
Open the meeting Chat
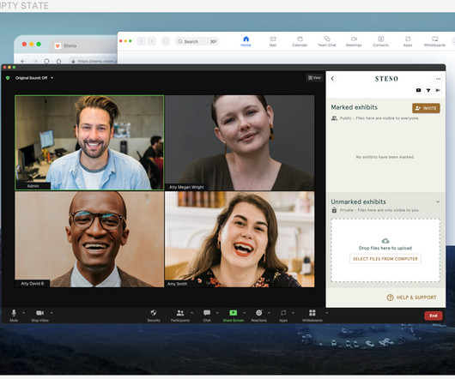coord(207,316)
